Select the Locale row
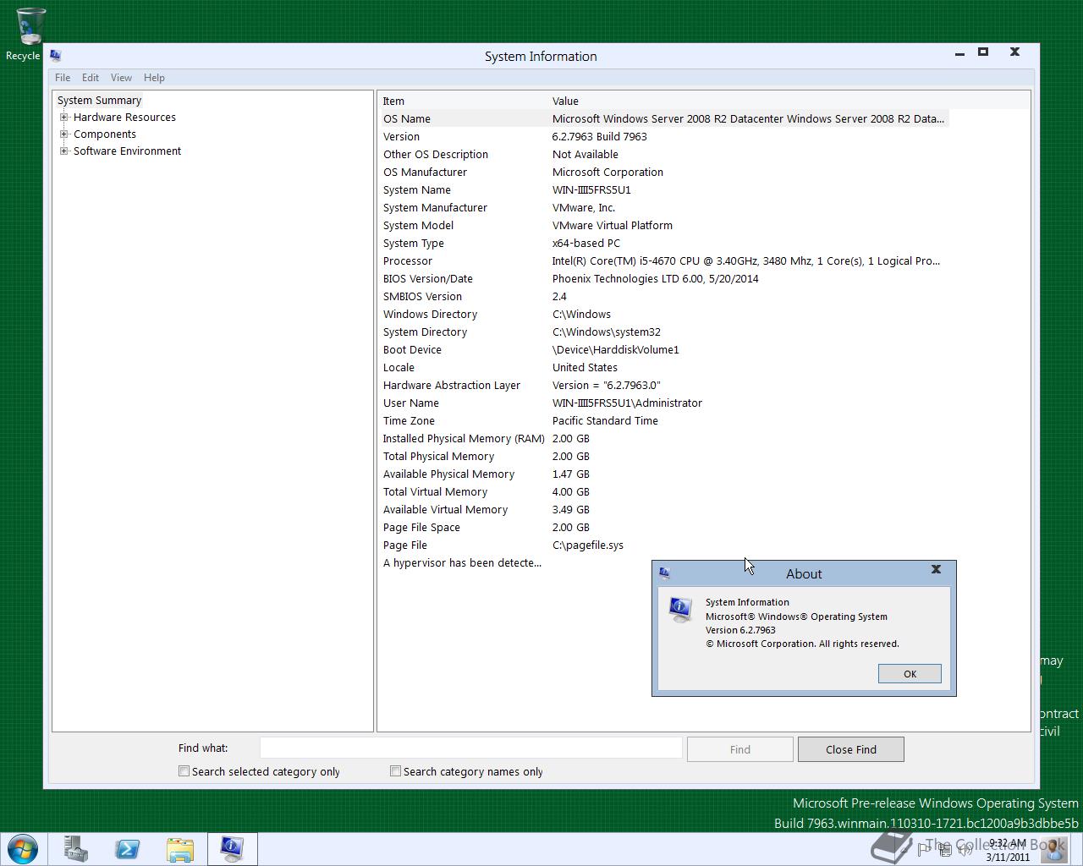This screenshot has width=1083, height=866. [x=664, y=368]
